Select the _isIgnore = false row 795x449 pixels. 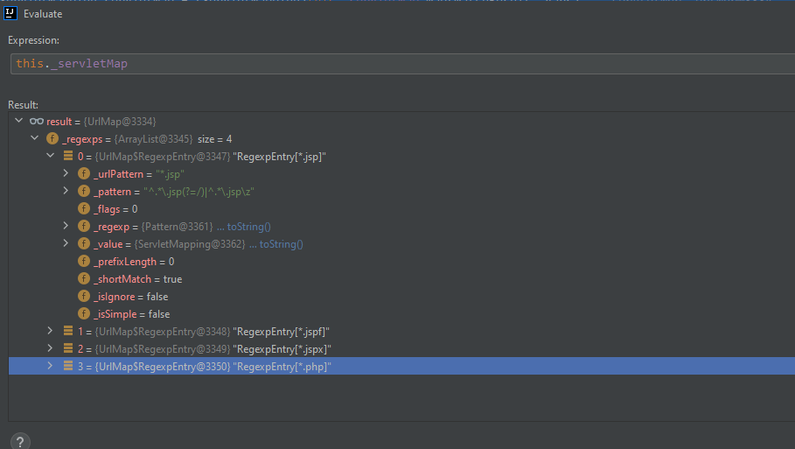401,297
